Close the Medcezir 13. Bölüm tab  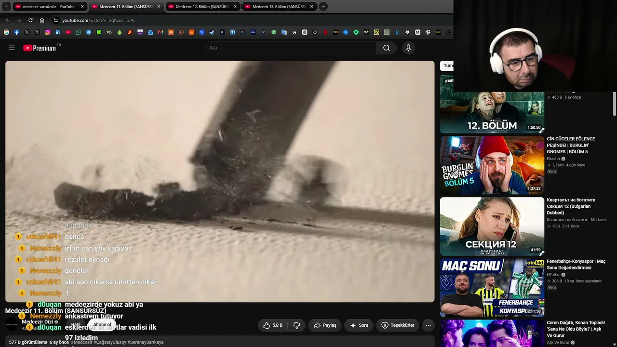pos(311,7)
